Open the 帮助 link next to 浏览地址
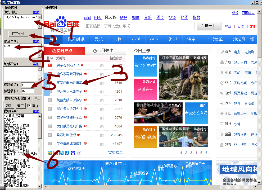 point(36,12)
